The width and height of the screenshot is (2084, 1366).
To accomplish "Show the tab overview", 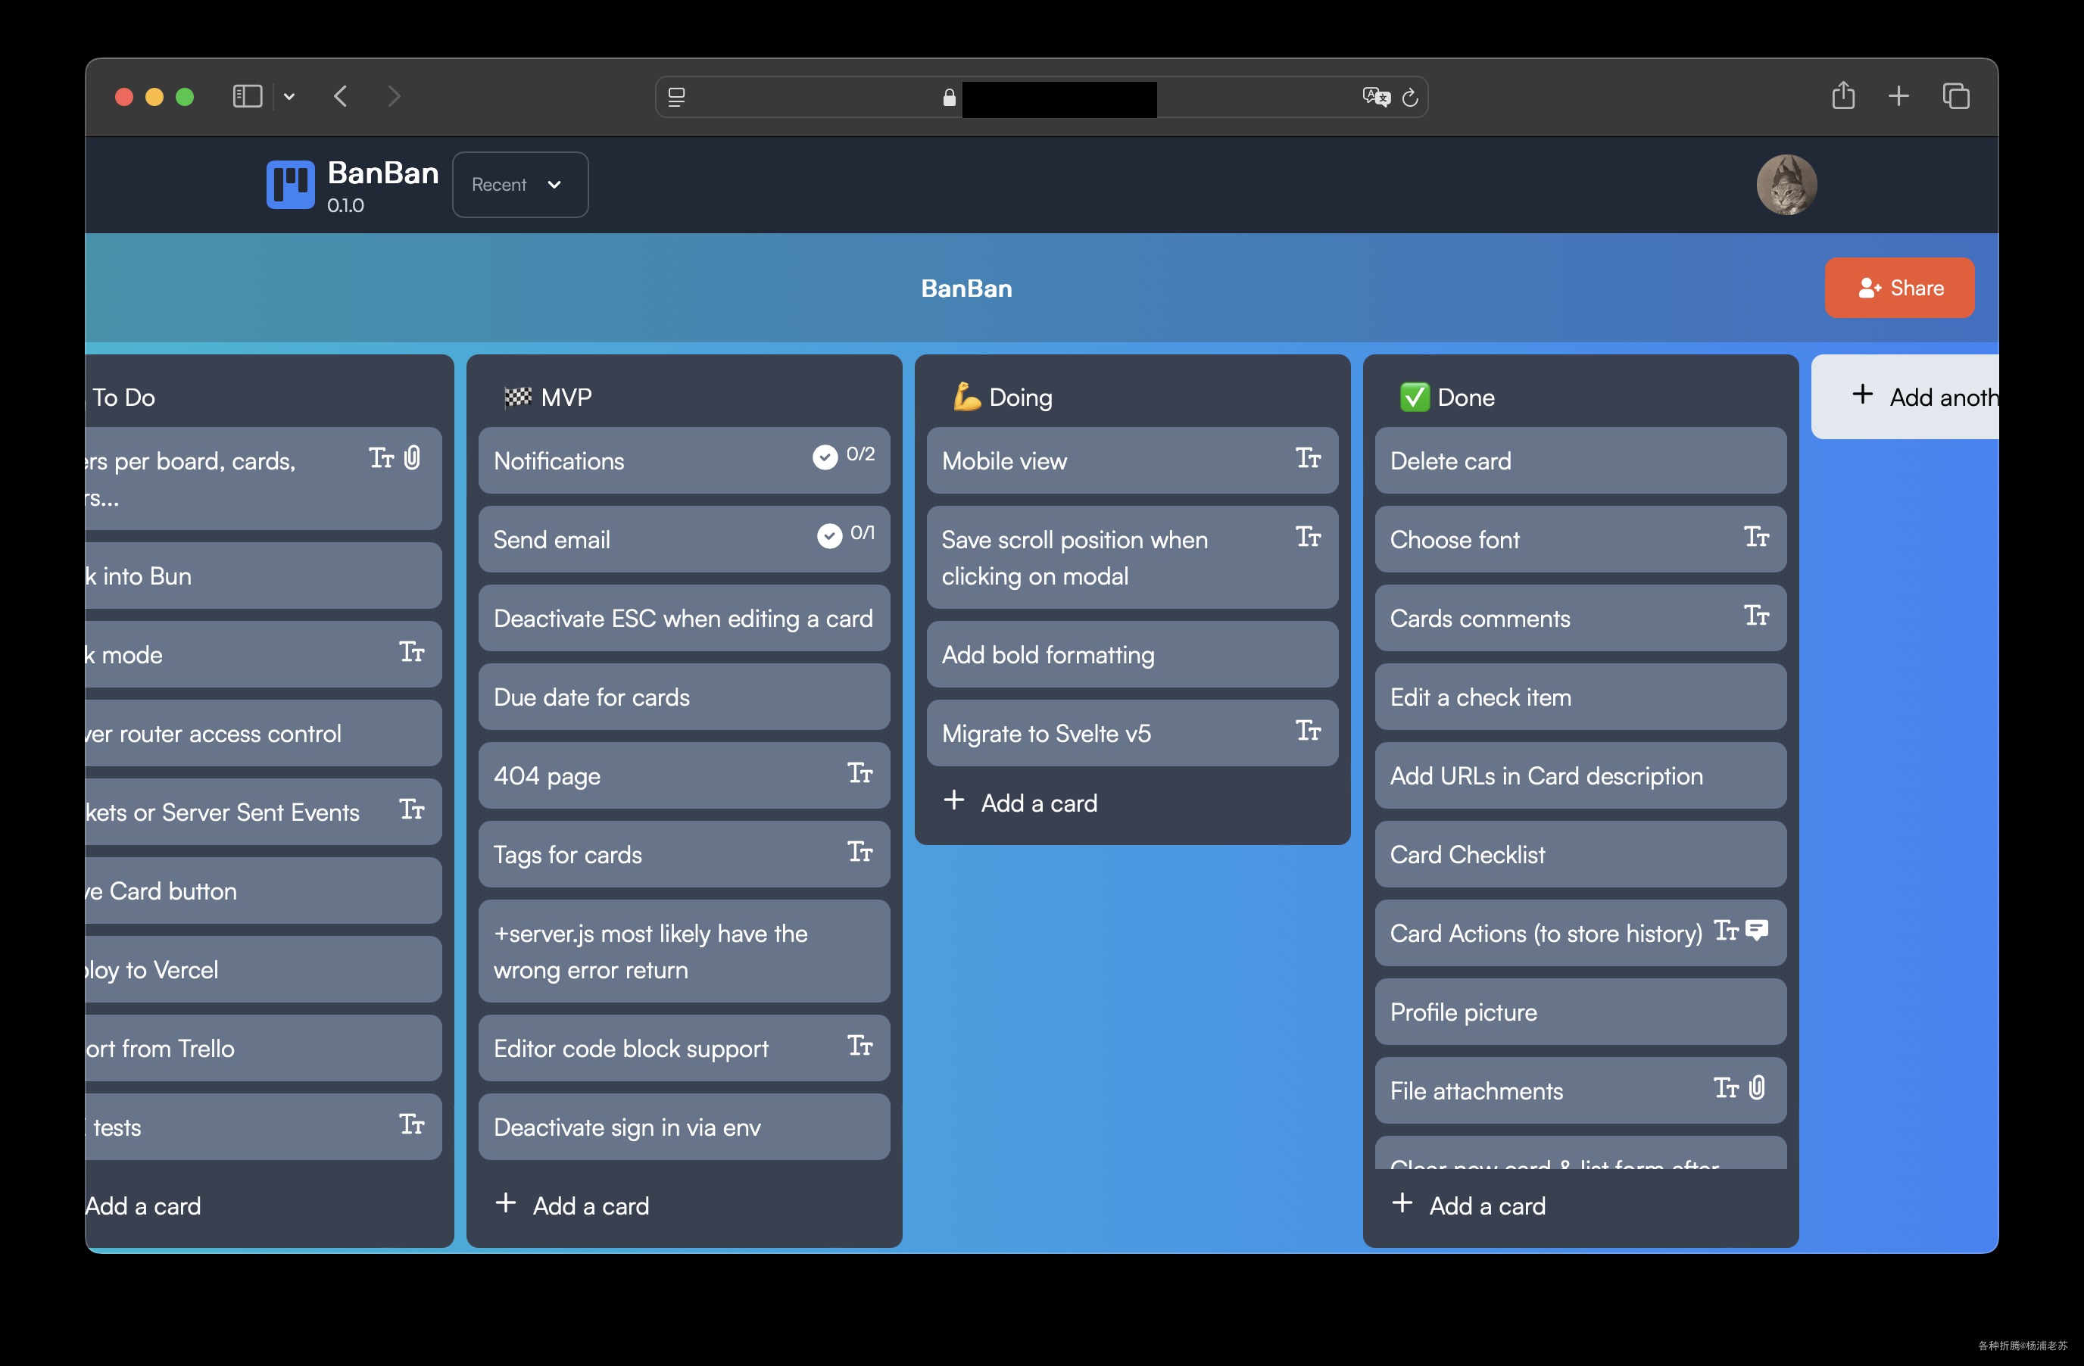I will [x=1956, y=96].
